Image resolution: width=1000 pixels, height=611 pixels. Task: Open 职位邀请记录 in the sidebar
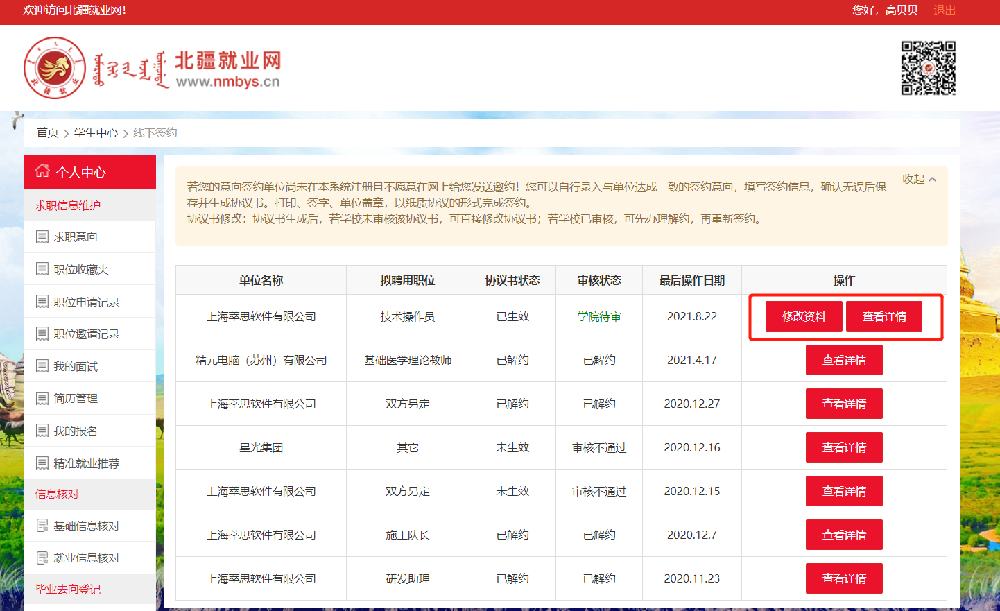[x=87, y=334]
